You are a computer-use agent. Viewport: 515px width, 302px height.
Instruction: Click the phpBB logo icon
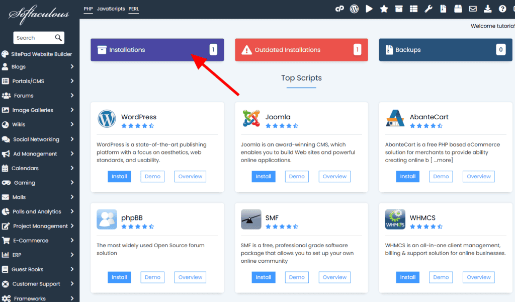107,219
